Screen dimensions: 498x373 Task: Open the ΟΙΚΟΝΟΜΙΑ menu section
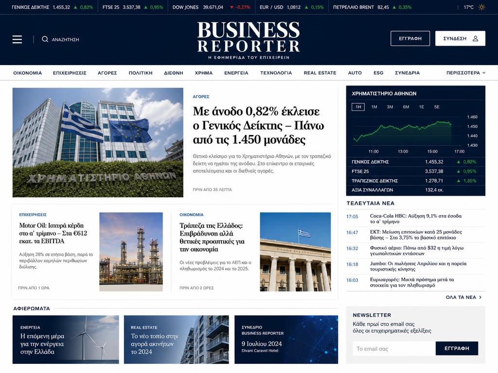pyautogui.click(x=28, y=73)
